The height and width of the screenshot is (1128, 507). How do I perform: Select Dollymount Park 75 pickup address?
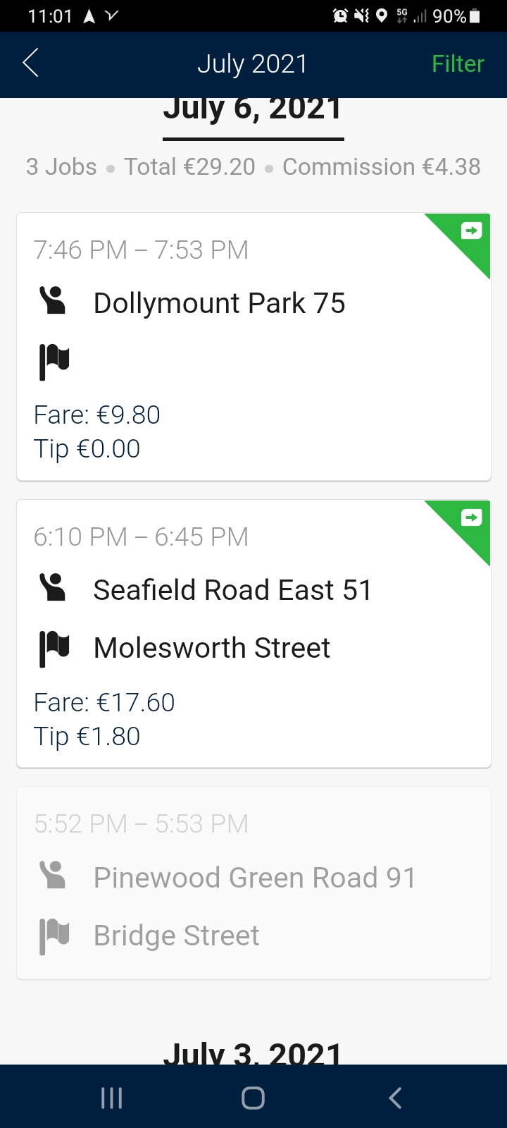pyautogui.click(x=219, y=303)
